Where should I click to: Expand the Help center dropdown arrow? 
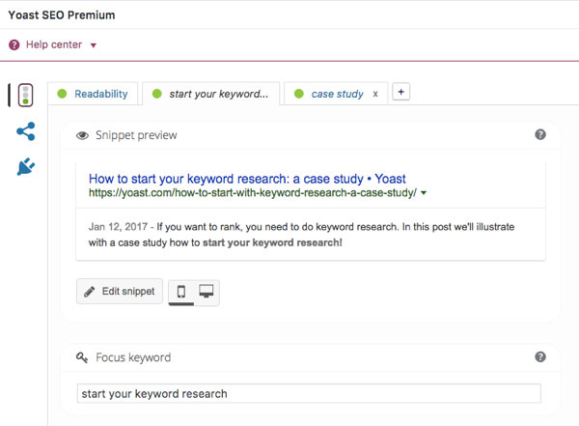coord(94,45)
